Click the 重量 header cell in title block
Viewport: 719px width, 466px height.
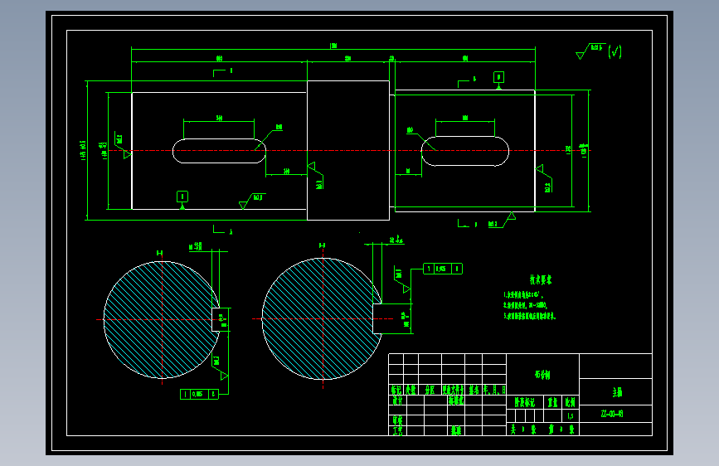552,403
